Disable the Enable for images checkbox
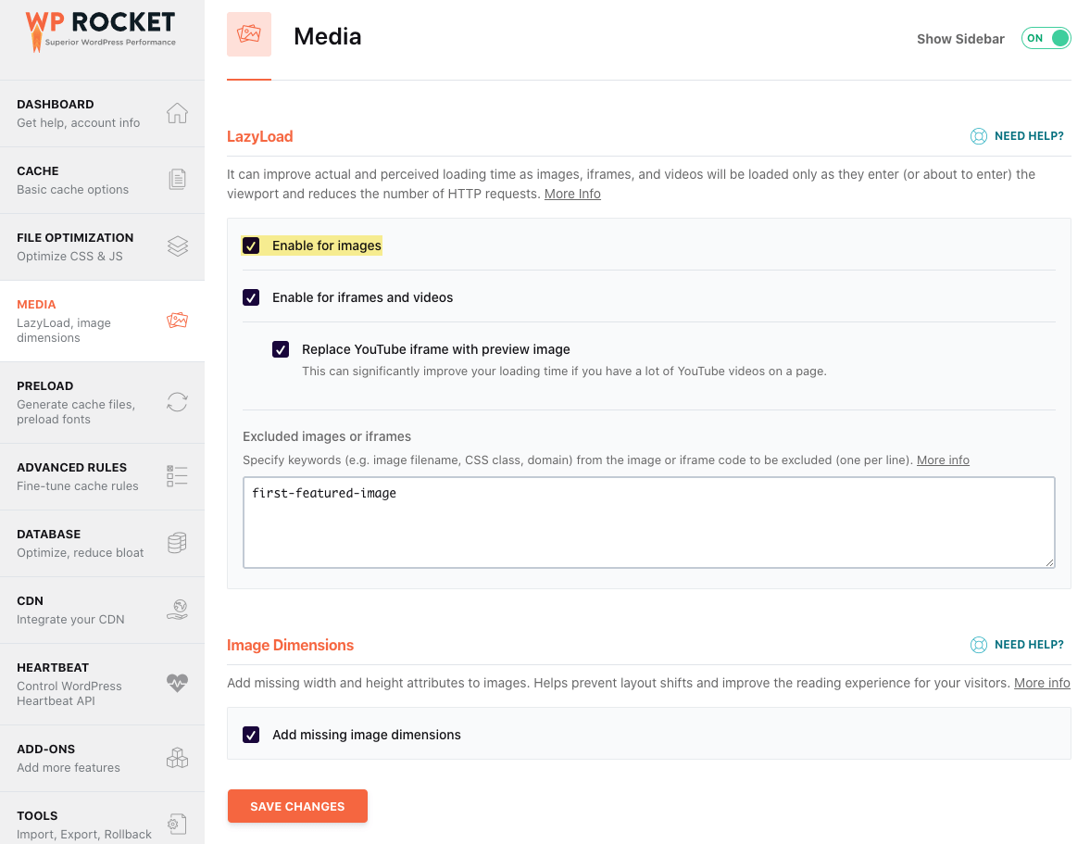Image resolution: width=1090 pixels, height=844 pixels. (250, 245)
